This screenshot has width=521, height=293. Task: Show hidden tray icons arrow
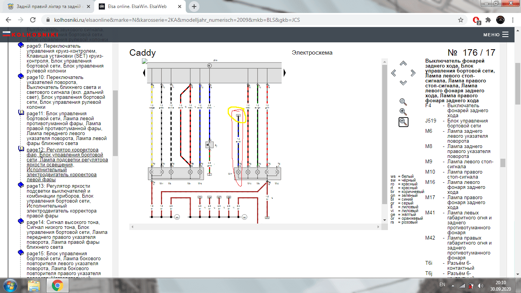pos(453,285)
